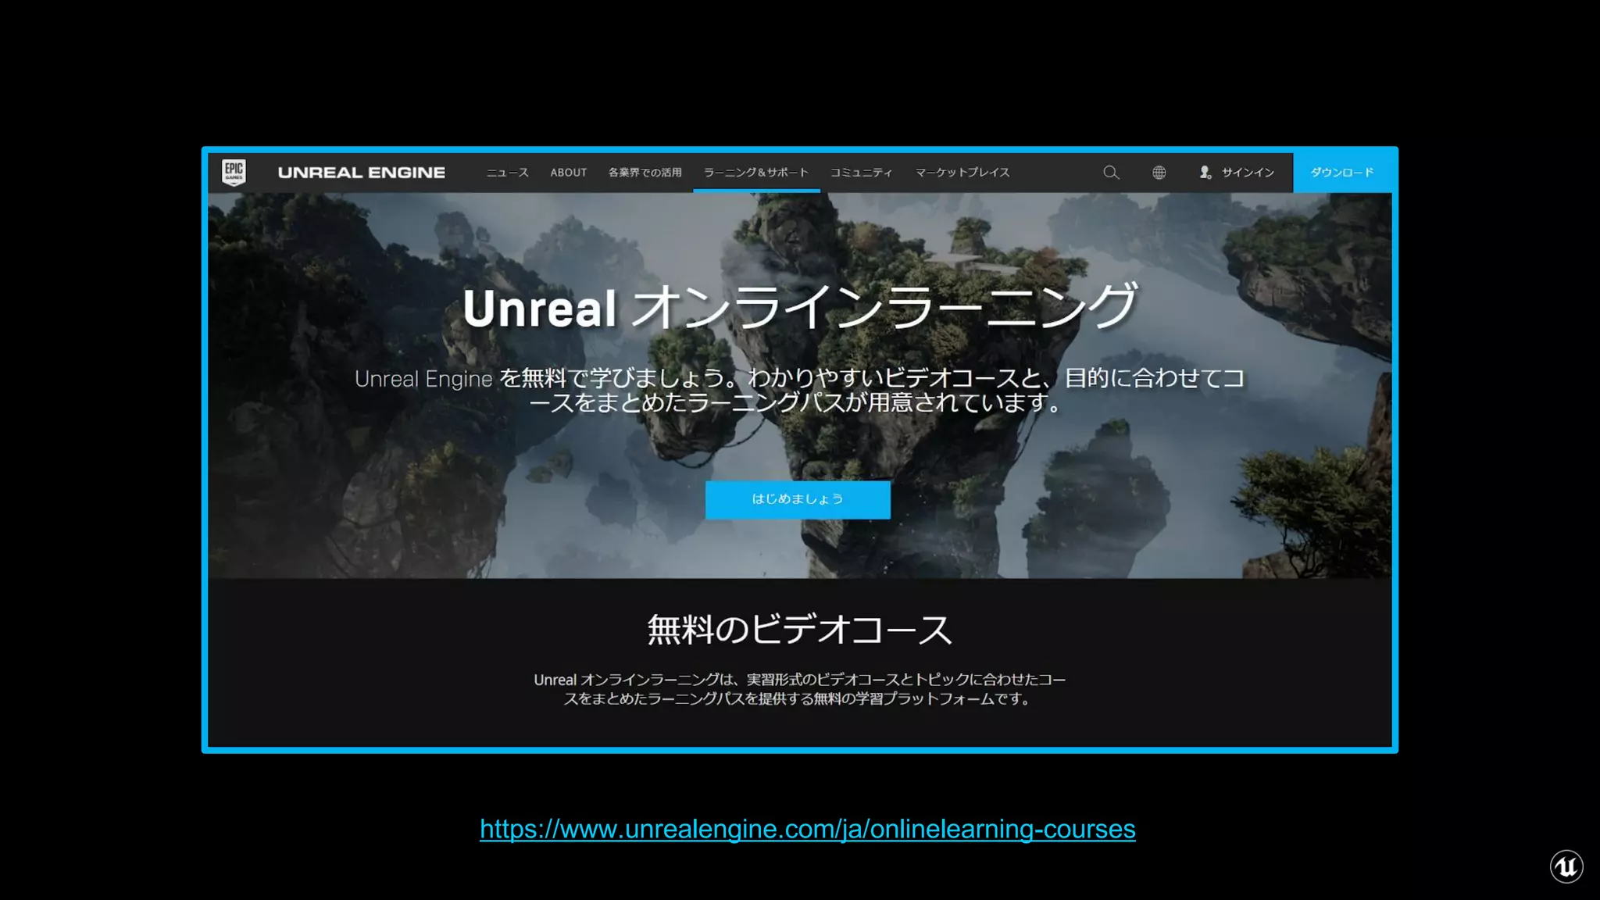The image size is (1600, 900).
Task: Open the マーケットプレイス menu item
Action: [962, 173]
